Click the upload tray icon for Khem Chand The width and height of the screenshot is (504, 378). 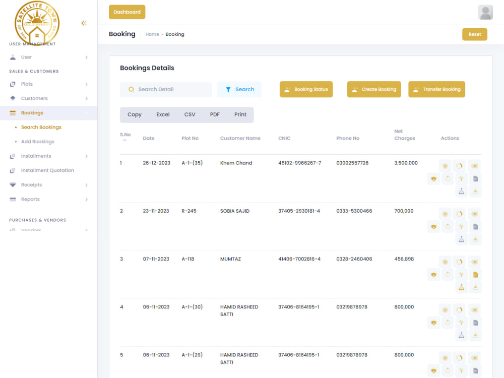(461, 191)
